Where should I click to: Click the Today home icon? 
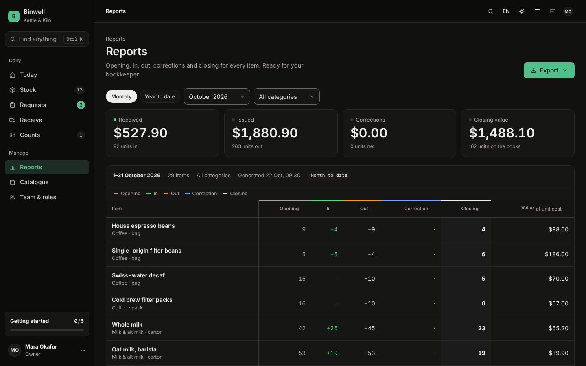[13, 75]
